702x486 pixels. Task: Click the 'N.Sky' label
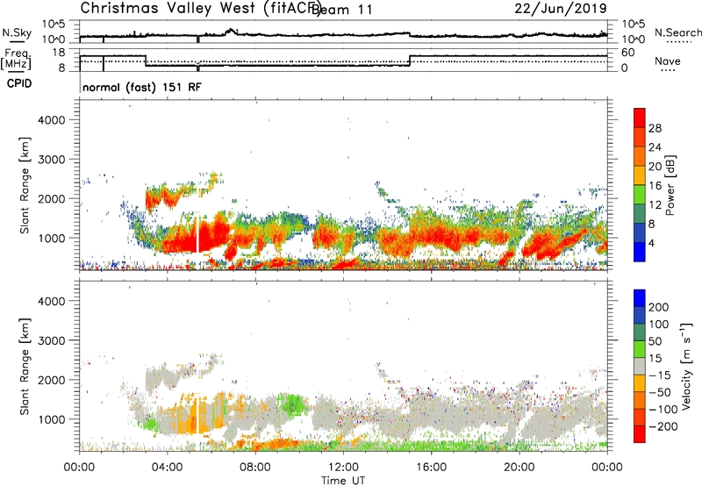(17, 32)
